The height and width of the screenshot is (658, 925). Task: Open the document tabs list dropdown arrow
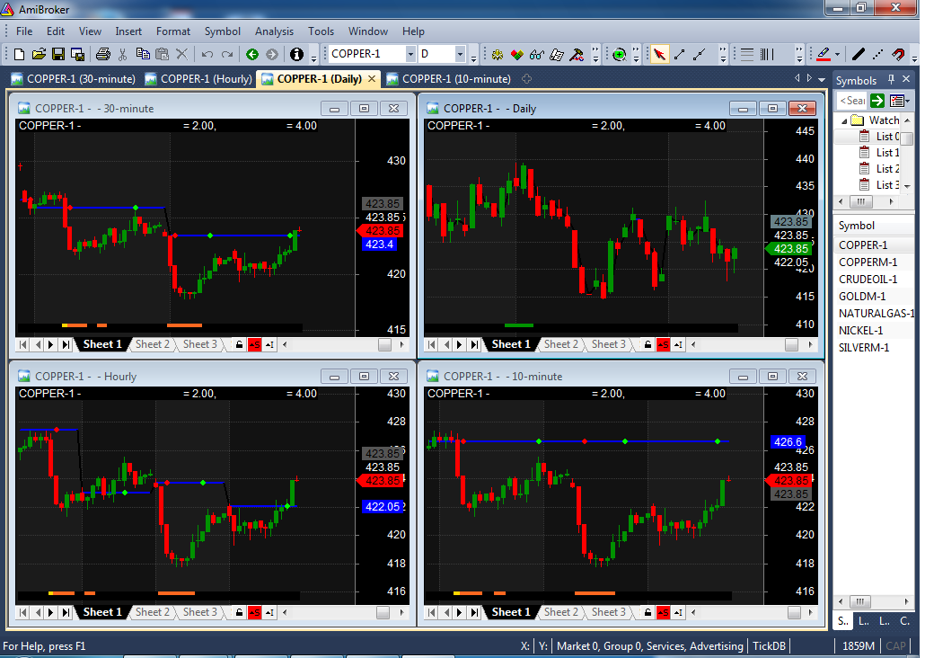(821, 79)
